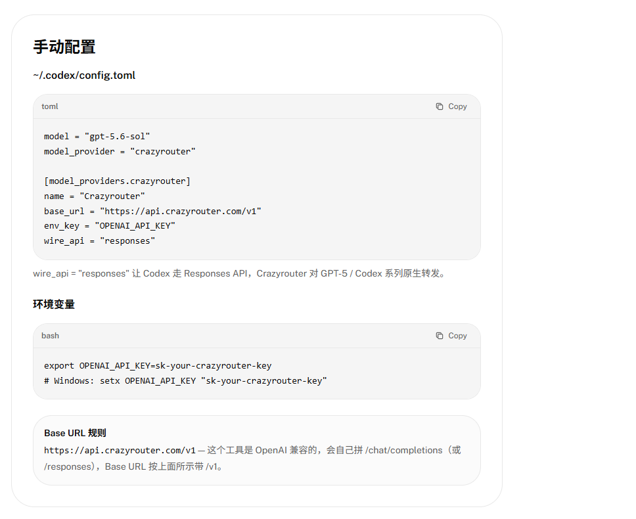The image size is (636, 519).
Task: Click the base_url line in the toml code
Action: (x=152, y=212)
